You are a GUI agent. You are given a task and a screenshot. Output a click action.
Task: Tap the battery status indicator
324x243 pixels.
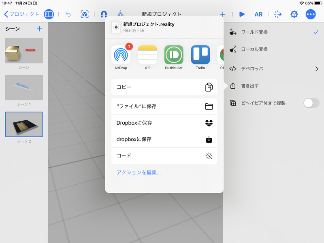pos(318,3)
